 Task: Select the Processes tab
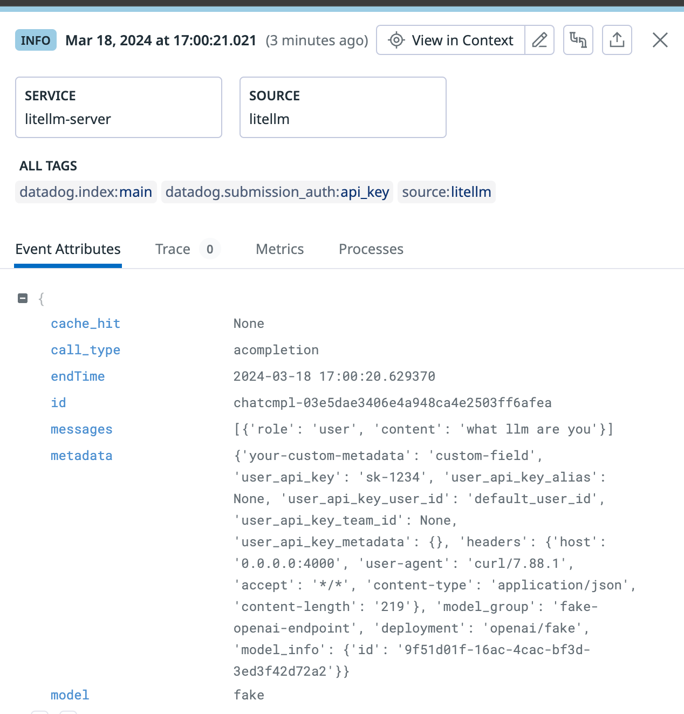(x=371, y=249)
